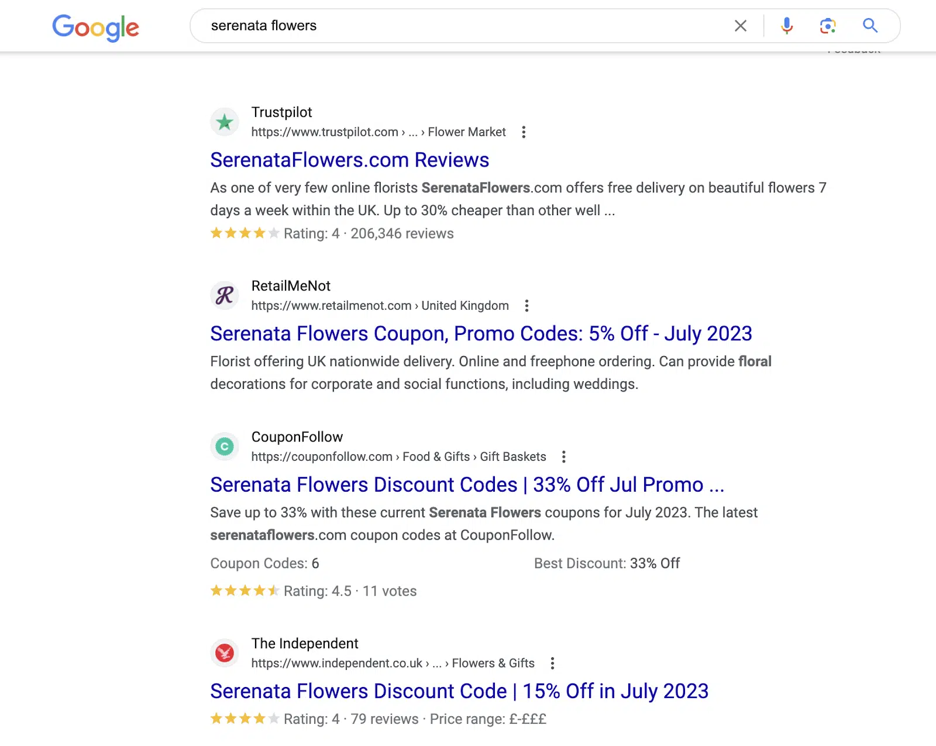Click the couponfollow.com URL breadcrumb

[x=398, y=457]
